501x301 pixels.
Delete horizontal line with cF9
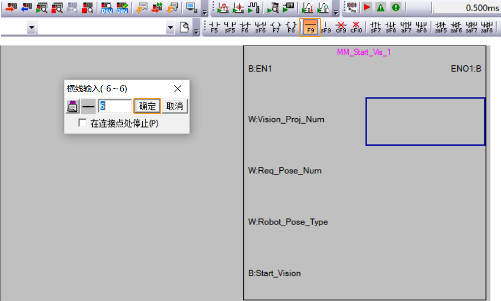(x=341, y=27)
